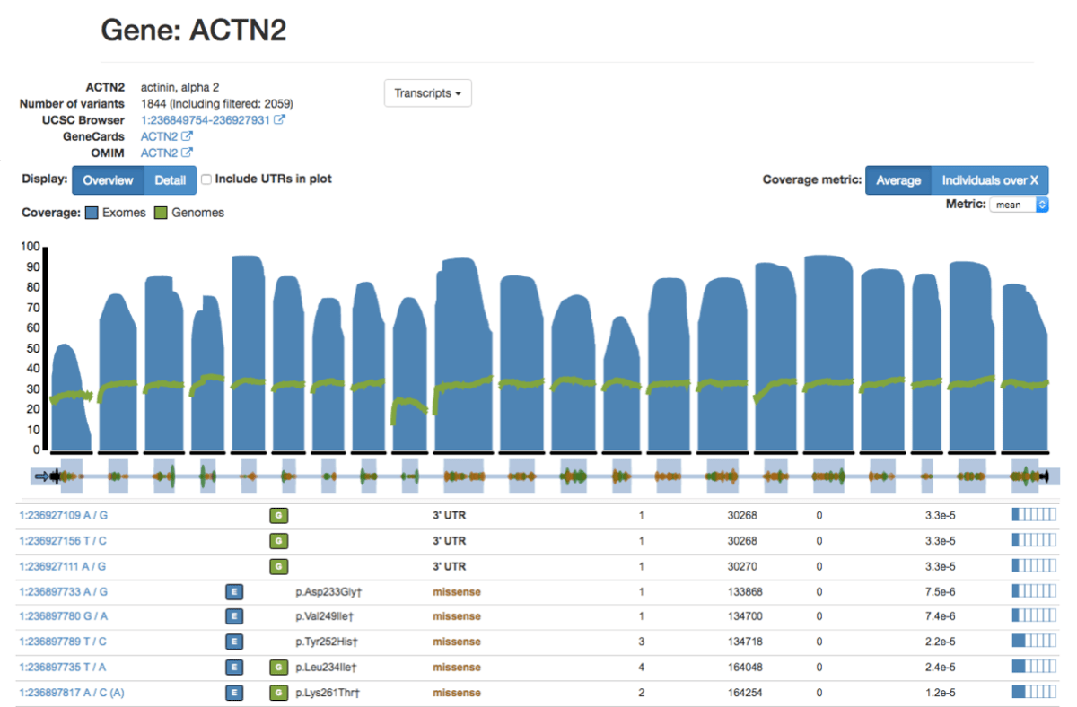
Task: Click the transcript direction arrow at track start
Action: [x=41, y=477]
